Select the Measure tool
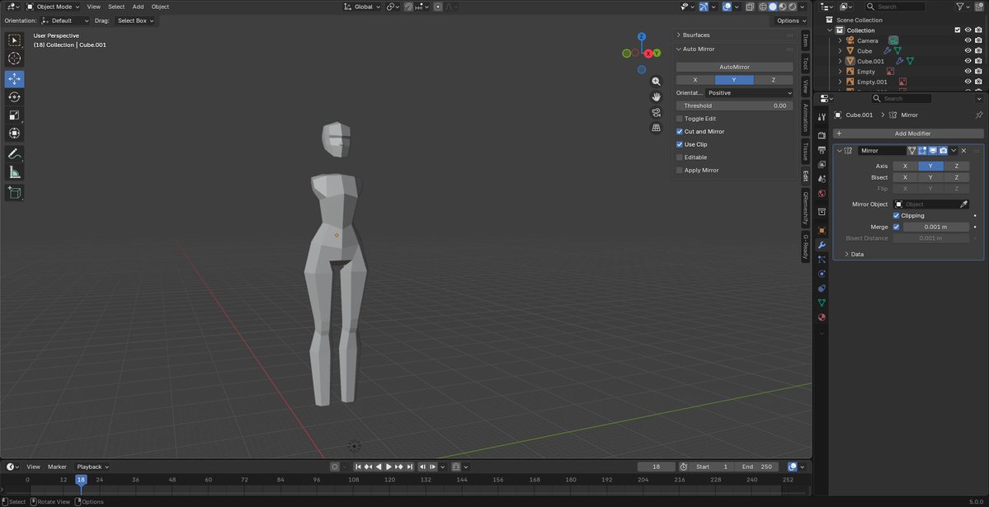Viewport: 989px width, 507px height. (15, 172)
